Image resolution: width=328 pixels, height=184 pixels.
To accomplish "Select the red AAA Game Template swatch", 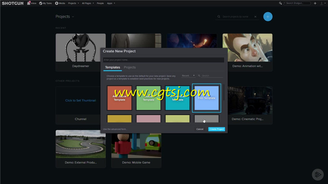I will coord(119,98).
